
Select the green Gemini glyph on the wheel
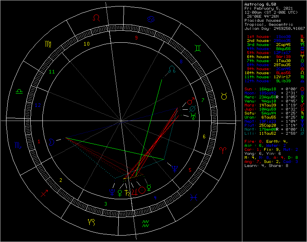(198, 48)
